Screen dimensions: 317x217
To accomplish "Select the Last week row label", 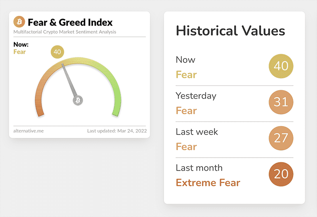I will [x=197, y=132].
